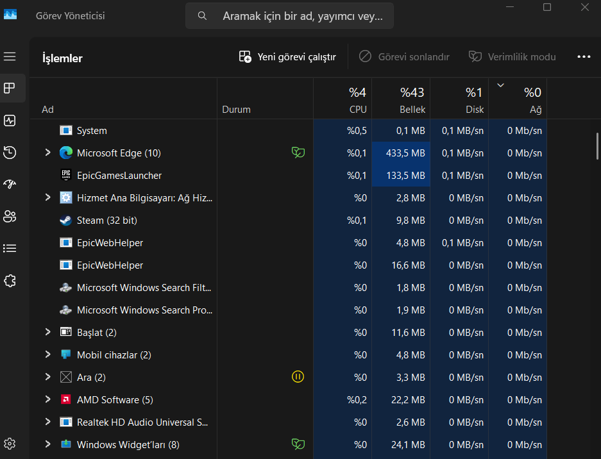Click the Mobil cihazlar process icon
The height and width of the screenshot is (459, 601).
coord(66,355)
